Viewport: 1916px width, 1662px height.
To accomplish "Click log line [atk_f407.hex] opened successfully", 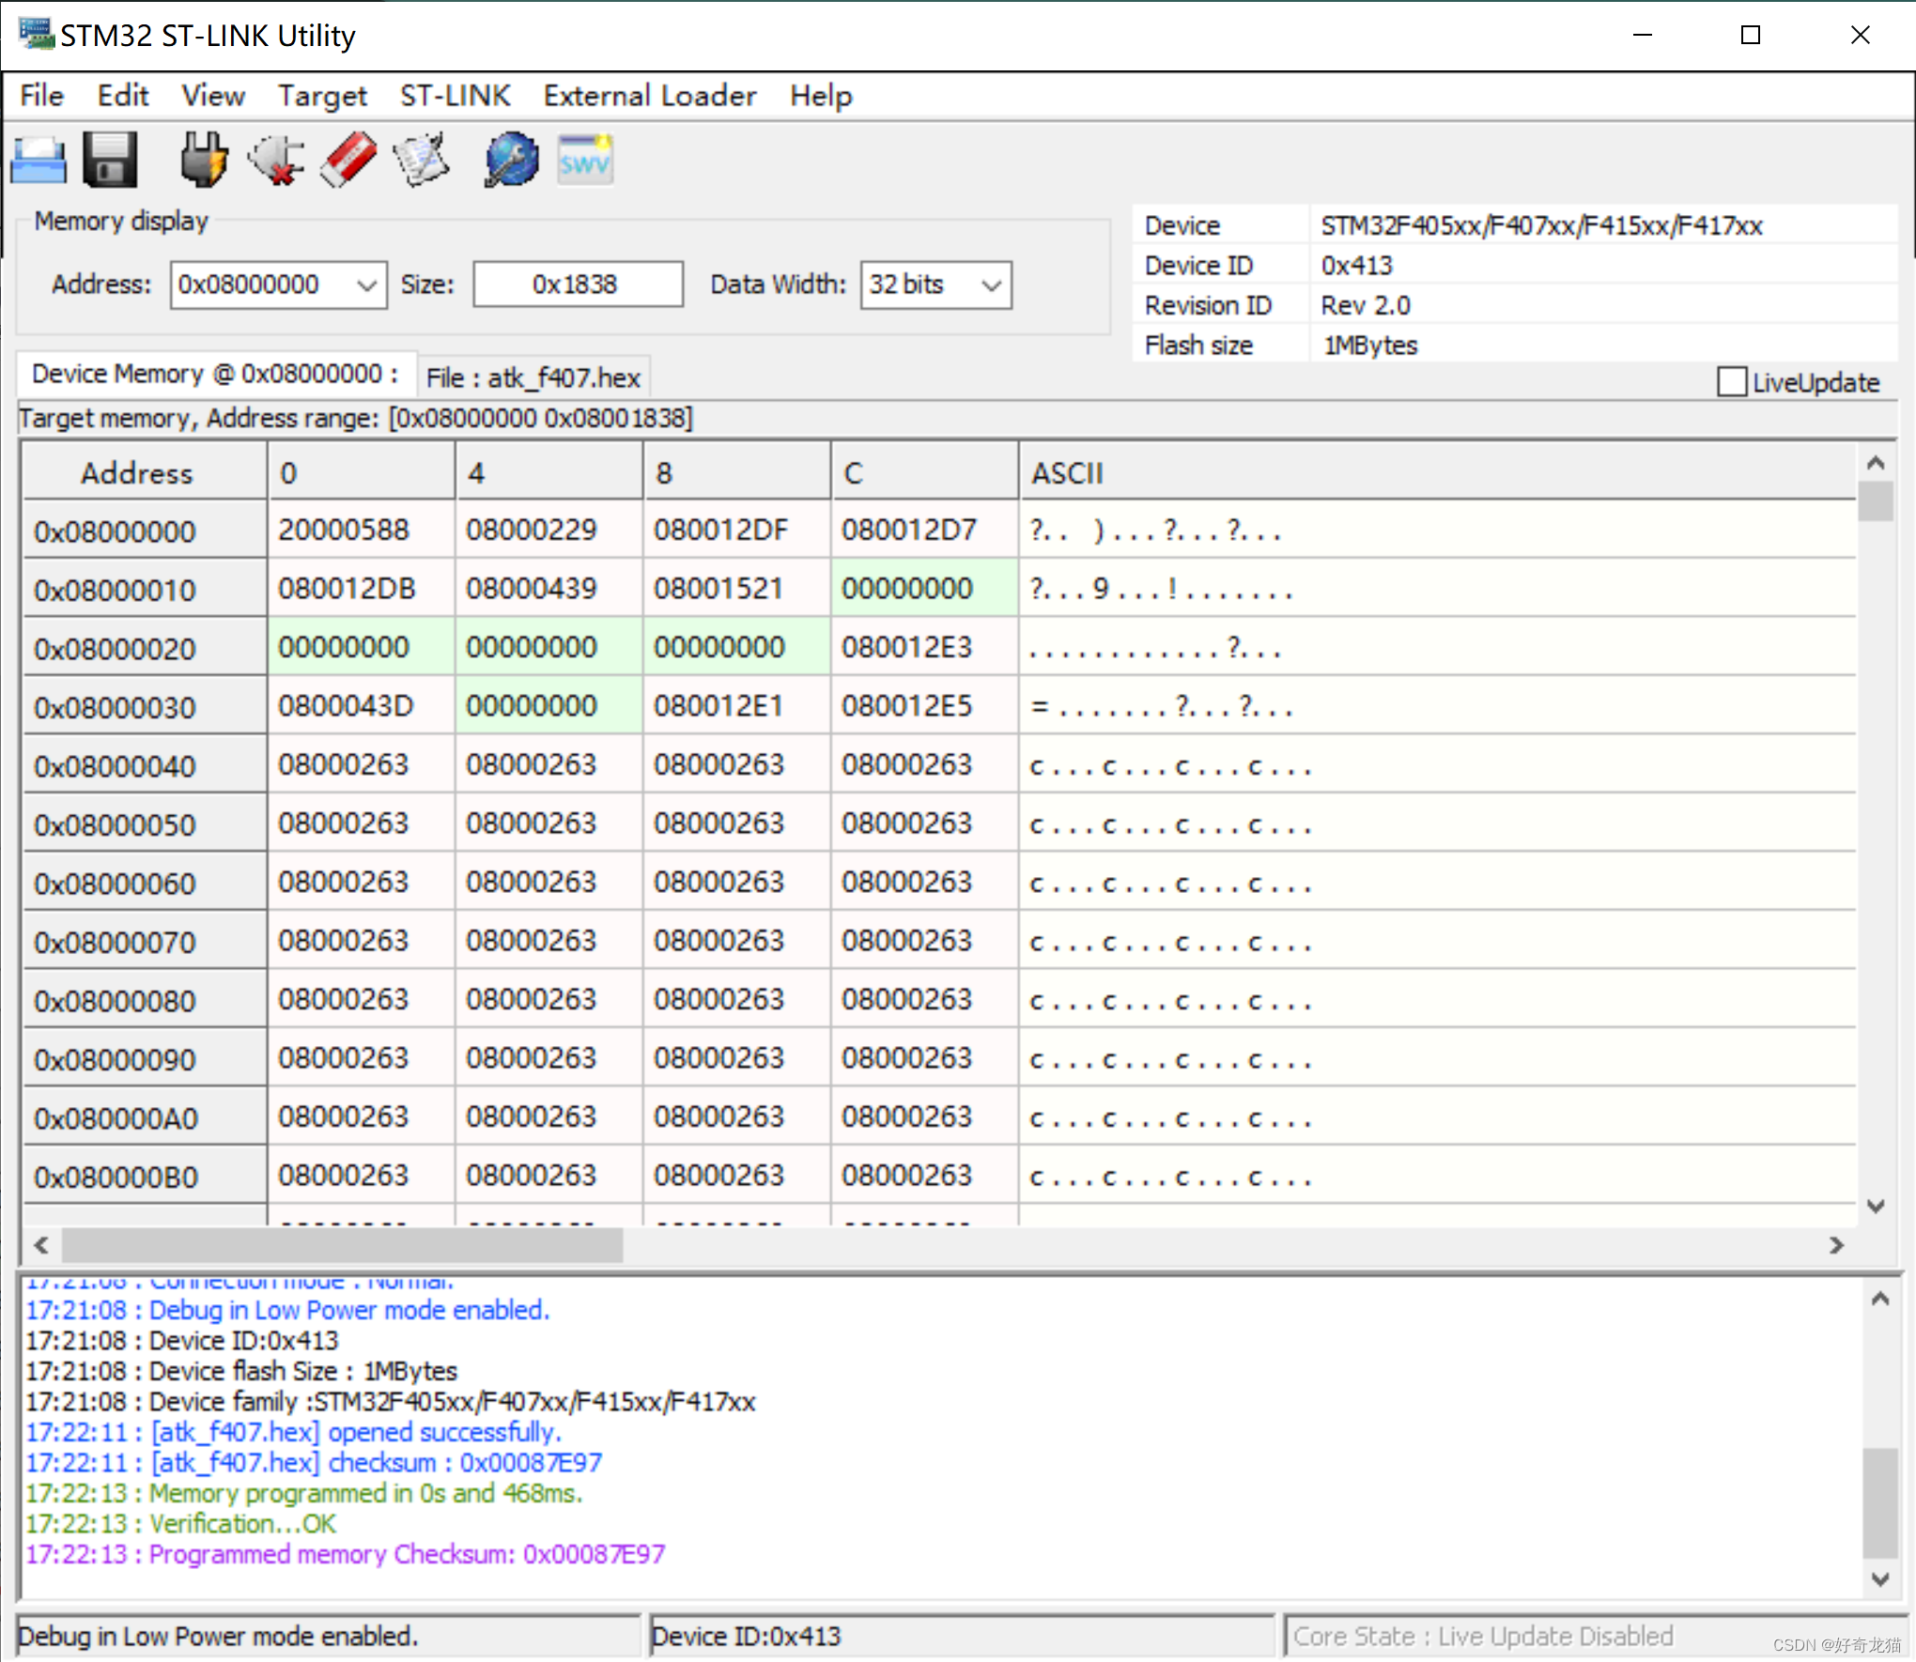I will coord(293,1432).
